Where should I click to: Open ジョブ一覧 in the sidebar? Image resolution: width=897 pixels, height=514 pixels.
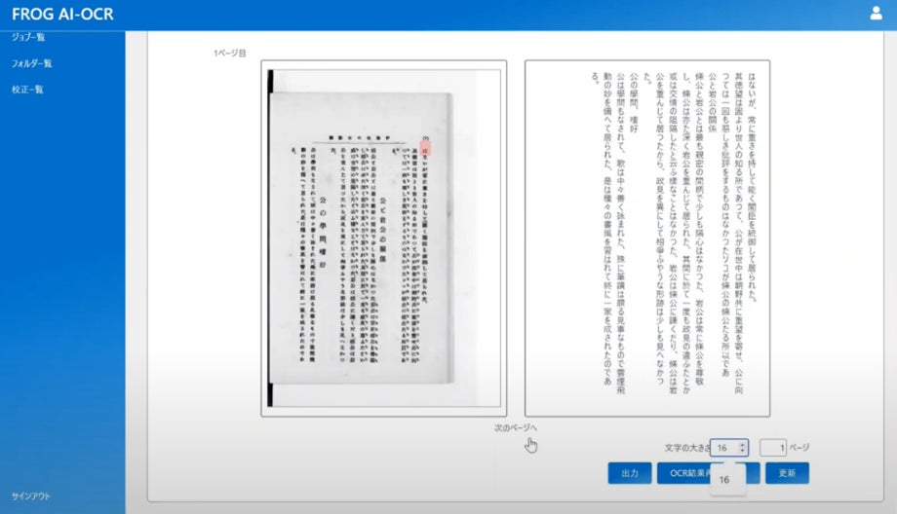(28, 37)
